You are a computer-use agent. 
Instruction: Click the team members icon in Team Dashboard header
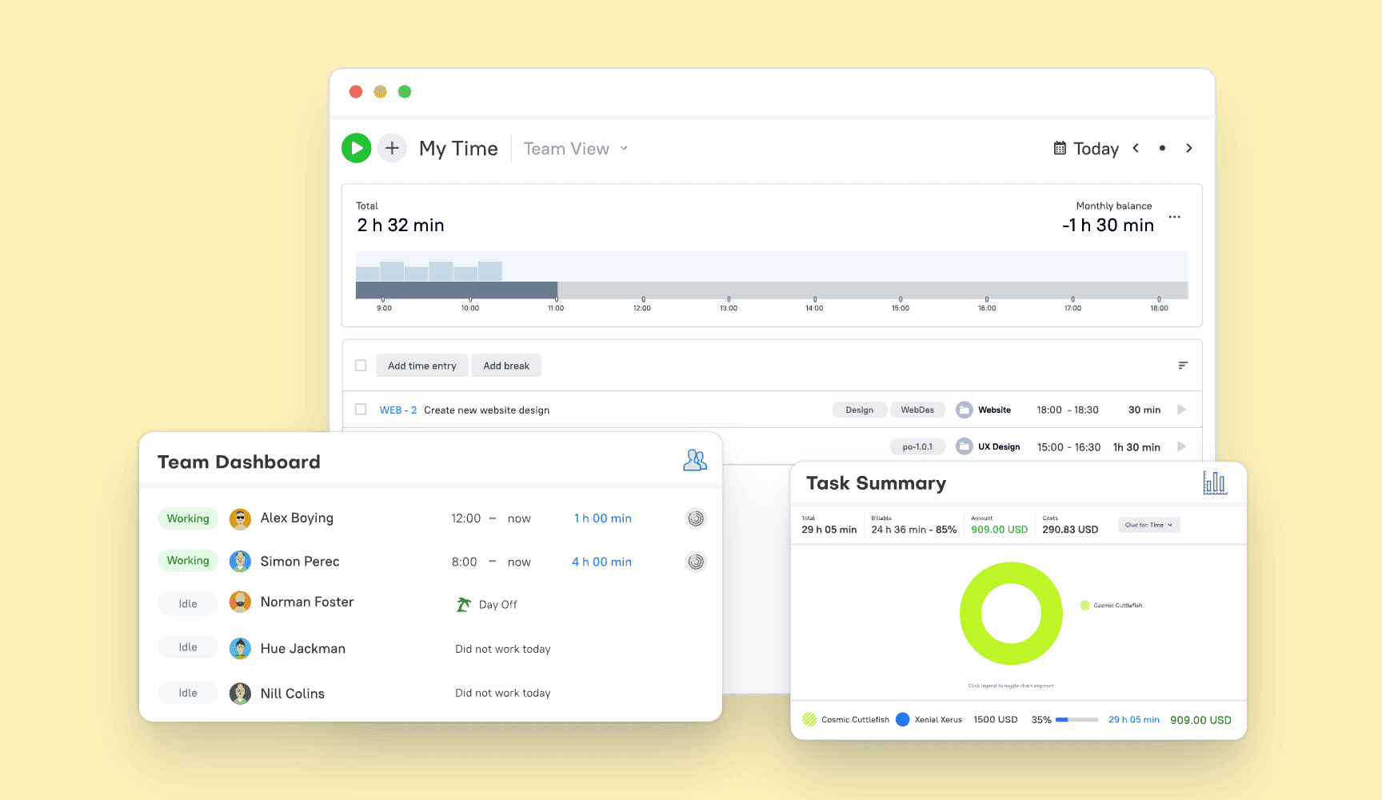click(x=695, y=460)
